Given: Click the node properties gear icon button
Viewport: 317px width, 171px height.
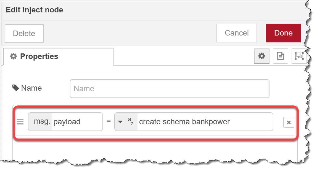Looking at the screenshot, I should (261, 56).
